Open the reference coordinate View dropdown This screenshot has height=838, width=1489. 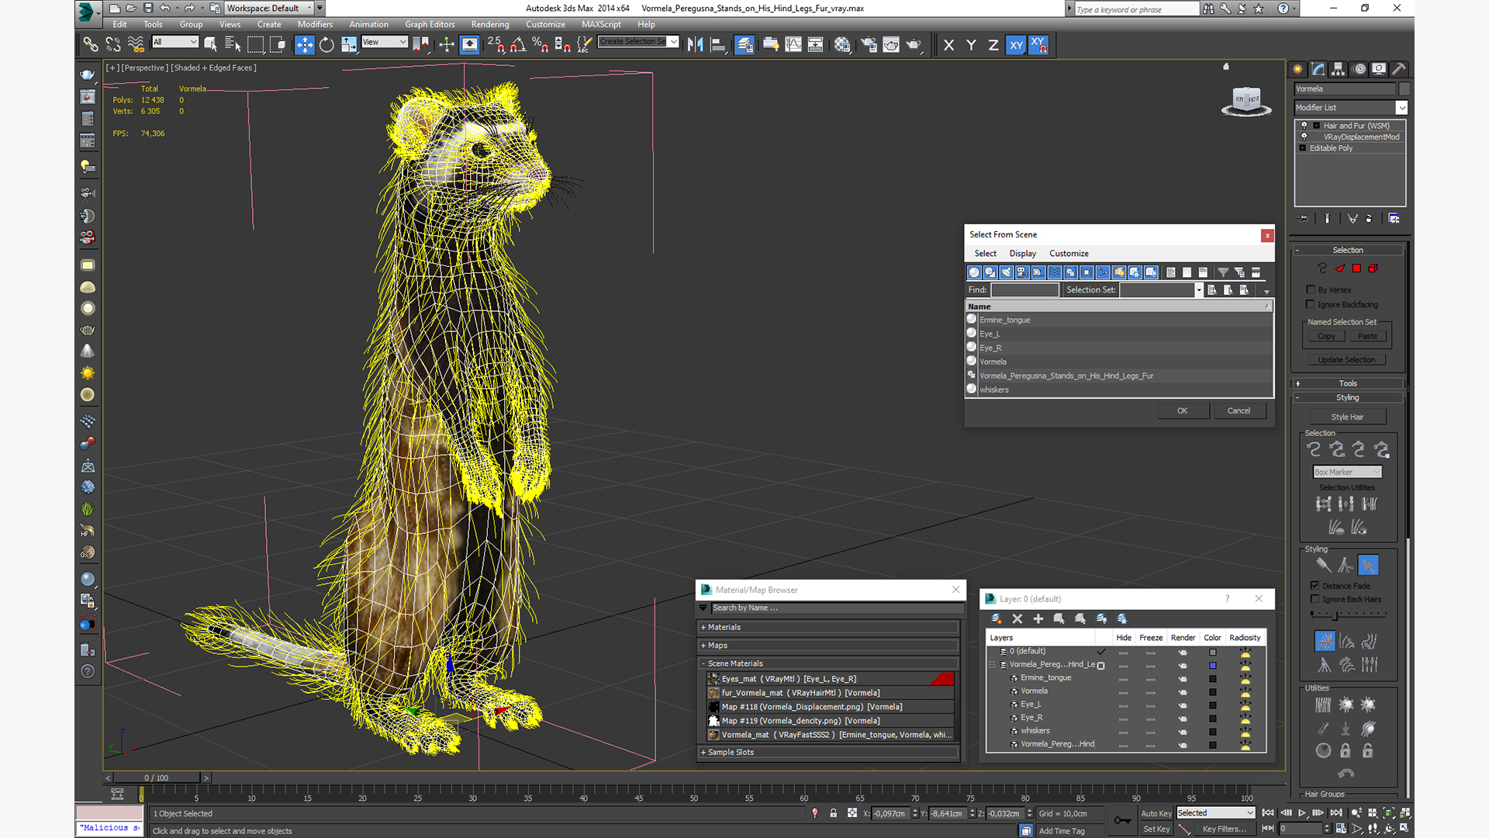click(385, 42)
